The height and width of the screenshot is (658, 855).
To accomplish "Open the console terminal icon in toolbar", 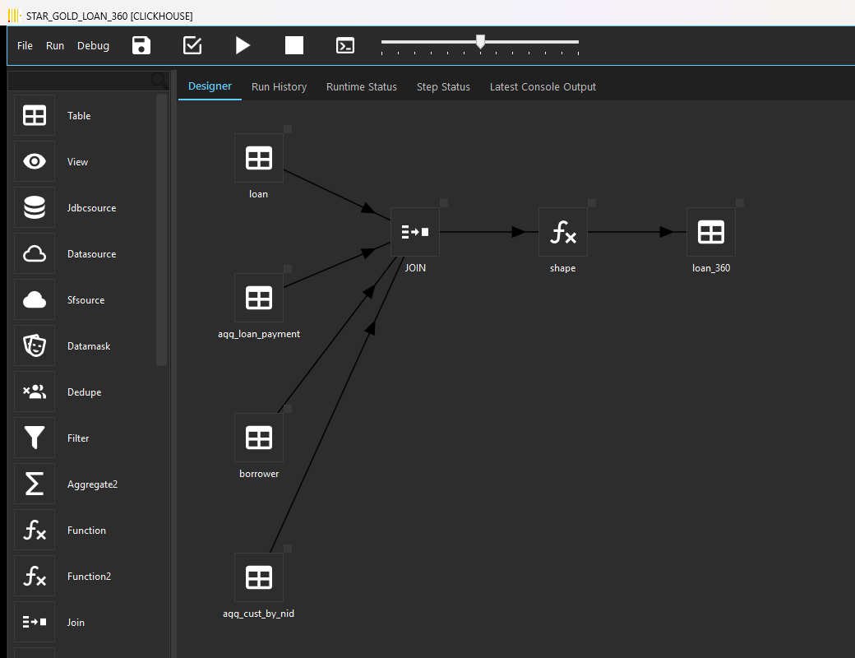I will (345, 45).
